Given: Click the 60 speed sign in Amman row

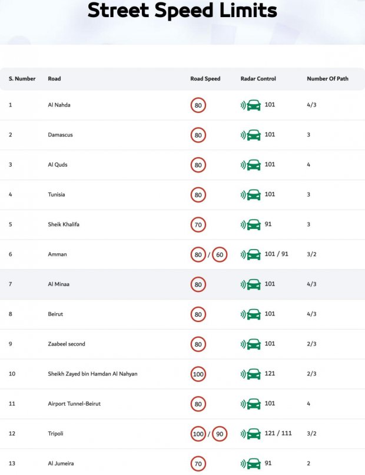Looking at the screenshot, I should click(x=220, y=254).
